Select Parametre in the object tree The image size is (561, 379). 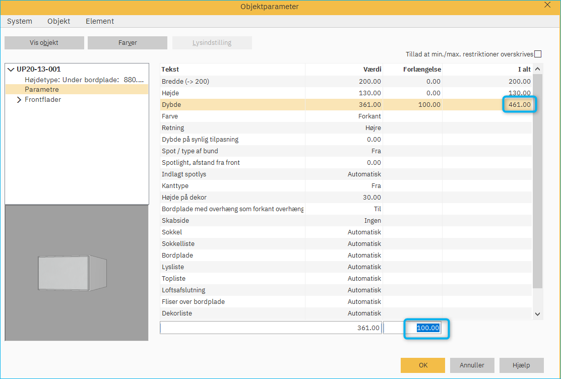pos(42,89)
